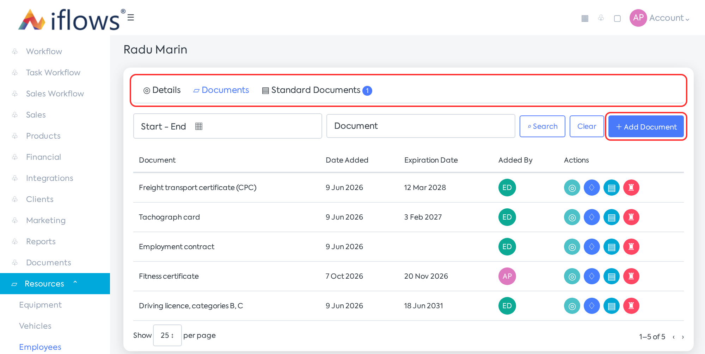Click 'Freight transport certificate (CPC)' text

pos(197,188)
